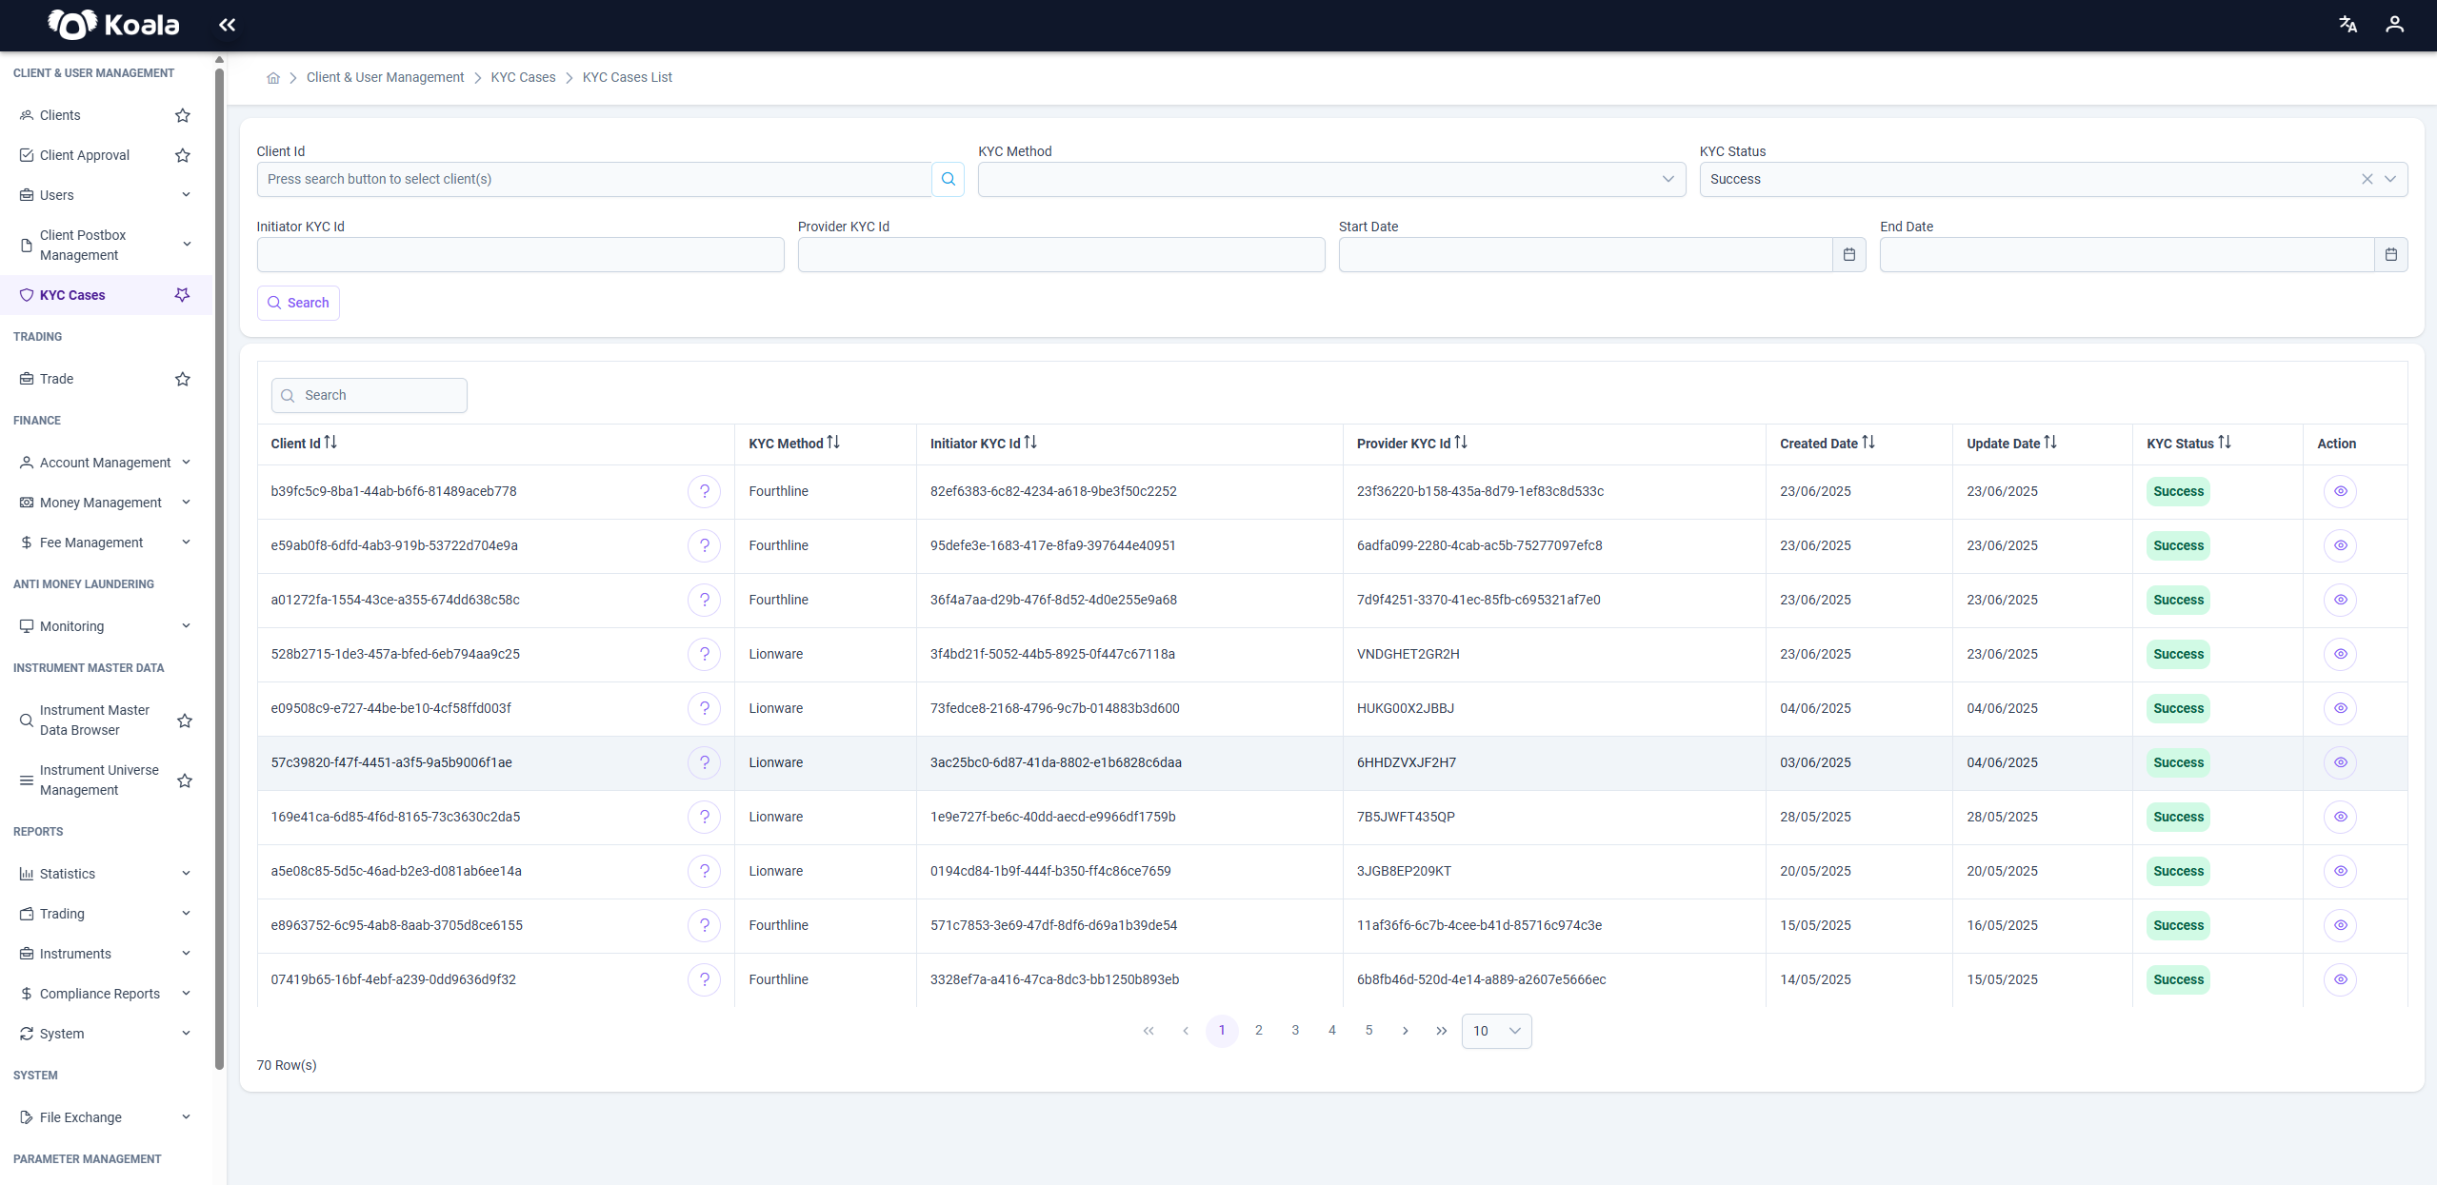This screenshot has height=1185, width=2437.
Task: Open the Start Date calendar picker
Action: pos(1848,254)
